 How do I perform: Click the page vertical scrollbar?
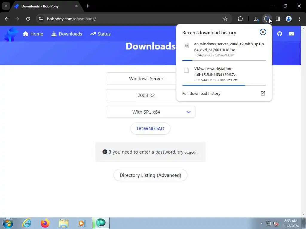pos(304,121)
